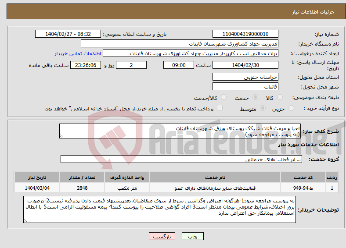
Task: Click the تعداد / مقدار column header
Action: (x=82, y=177)
